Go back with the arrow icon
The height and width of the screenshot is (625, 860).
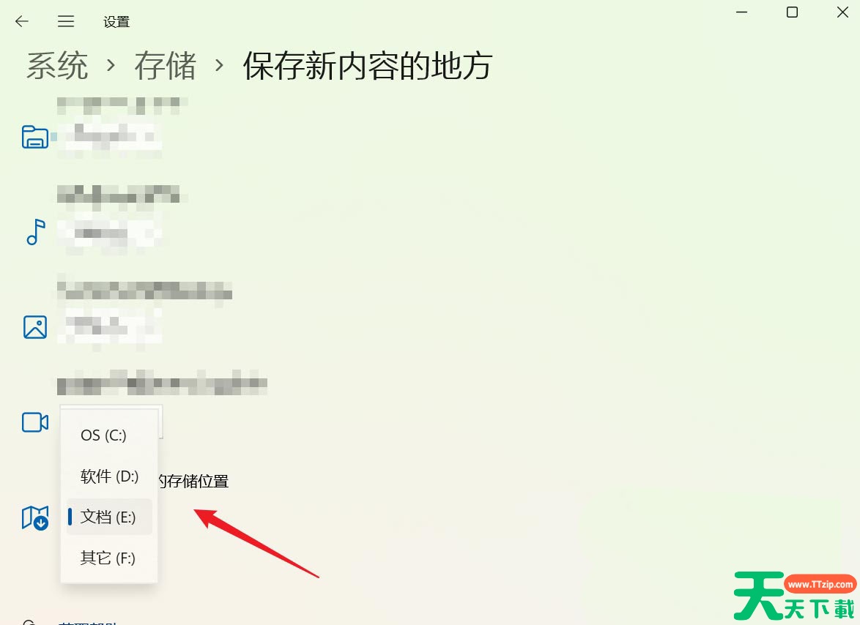click(x=22, y=21)
